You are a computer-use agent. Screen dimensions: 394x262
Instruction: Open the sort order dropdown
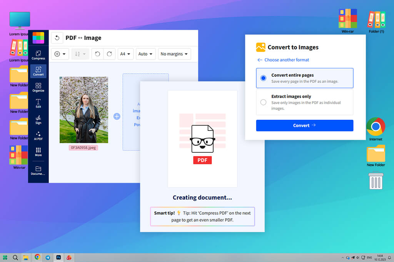80,54
